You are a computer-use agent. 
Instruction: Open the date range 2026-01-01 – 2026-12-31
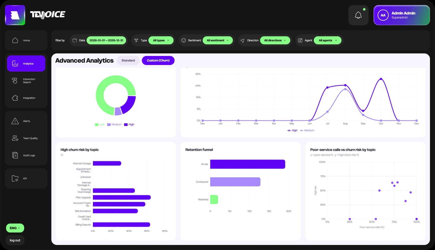click(x=106, y=40)
